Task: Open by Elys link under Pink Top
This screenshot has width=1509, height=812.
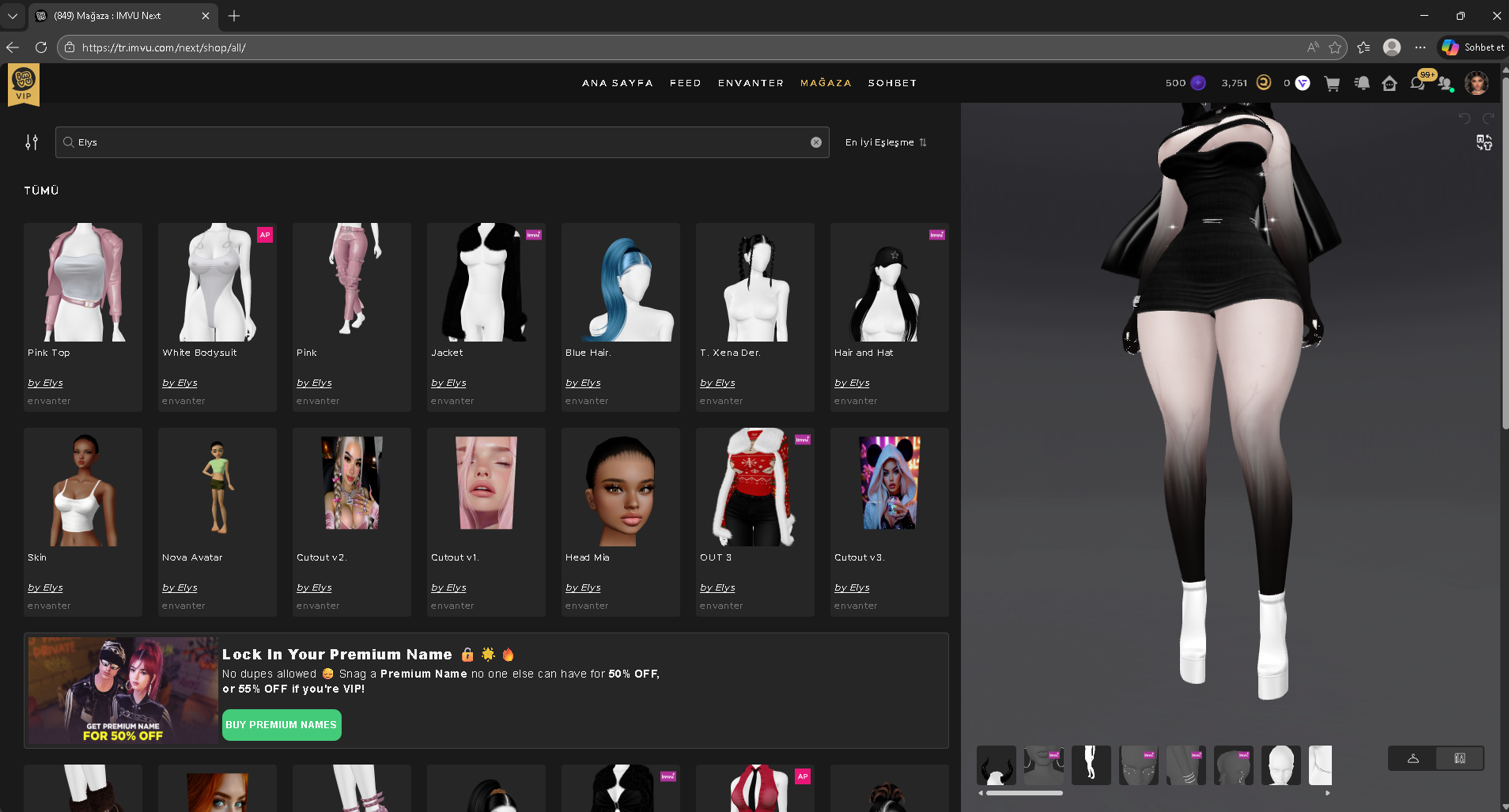Action: (x=45, y=383)
